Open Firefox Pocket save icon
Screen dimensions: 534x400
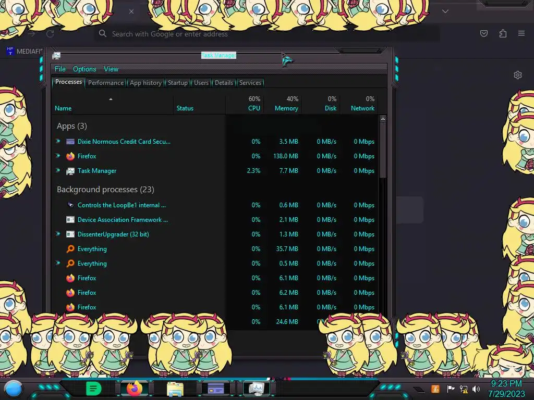tap(483, 33)
